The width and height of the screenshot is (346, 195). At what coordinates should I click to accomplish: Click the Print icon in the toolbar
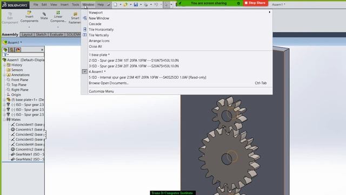pyautogui.click(x=146, y=4)
